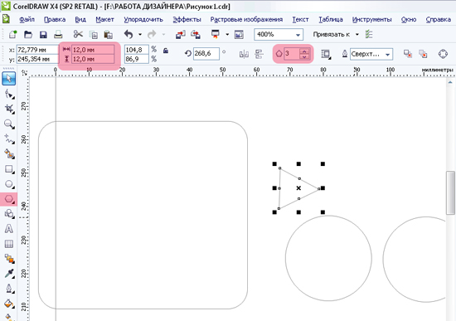Open the Упорядочить menu
456x321 pixels.
pyautogui.click(x=143, y=20)
